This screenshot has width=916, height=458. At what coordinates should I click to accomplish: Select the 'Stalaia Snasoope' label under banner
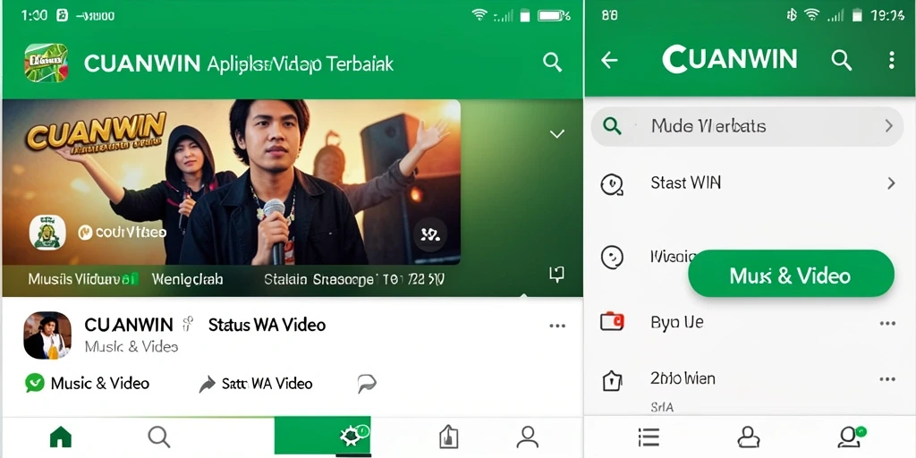pos(318,279)
